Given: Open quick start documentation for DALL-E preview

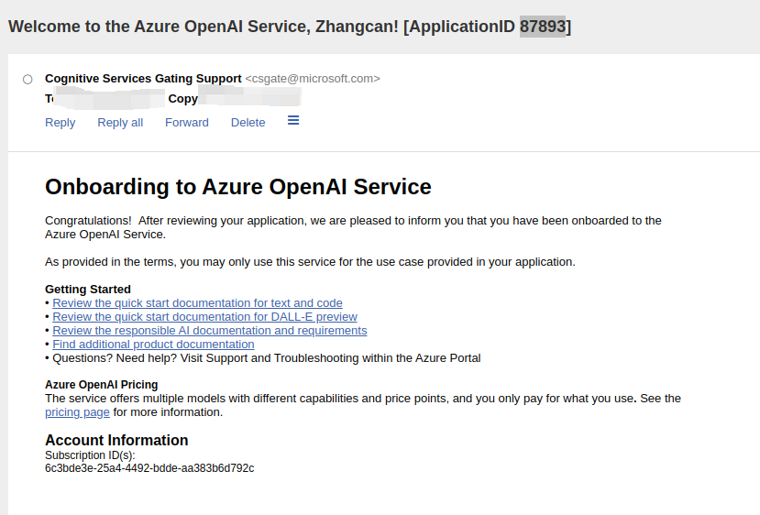Looking at the screenshot, I should 204,316.
